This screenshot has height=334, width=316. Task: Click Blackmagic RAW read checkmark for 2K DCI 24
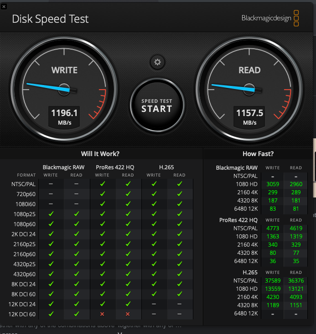77,234
